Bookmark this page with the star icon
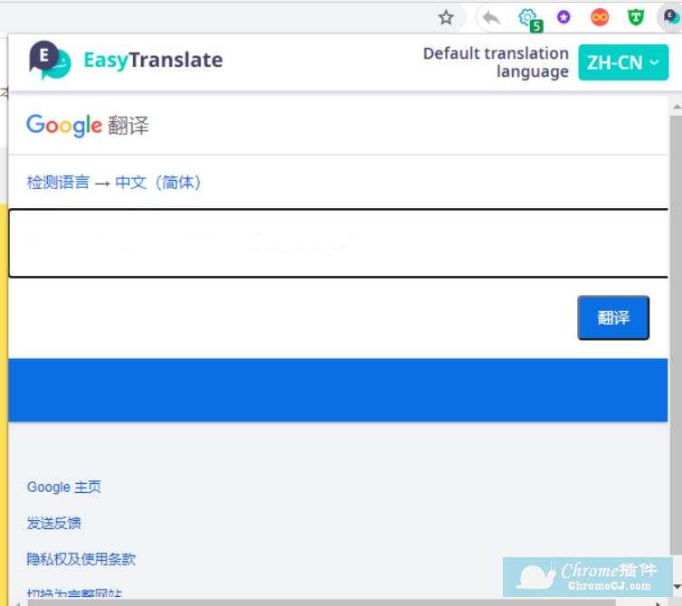This screenshot has width=682, height=606. pyautogui.click(x=445, y=18)
